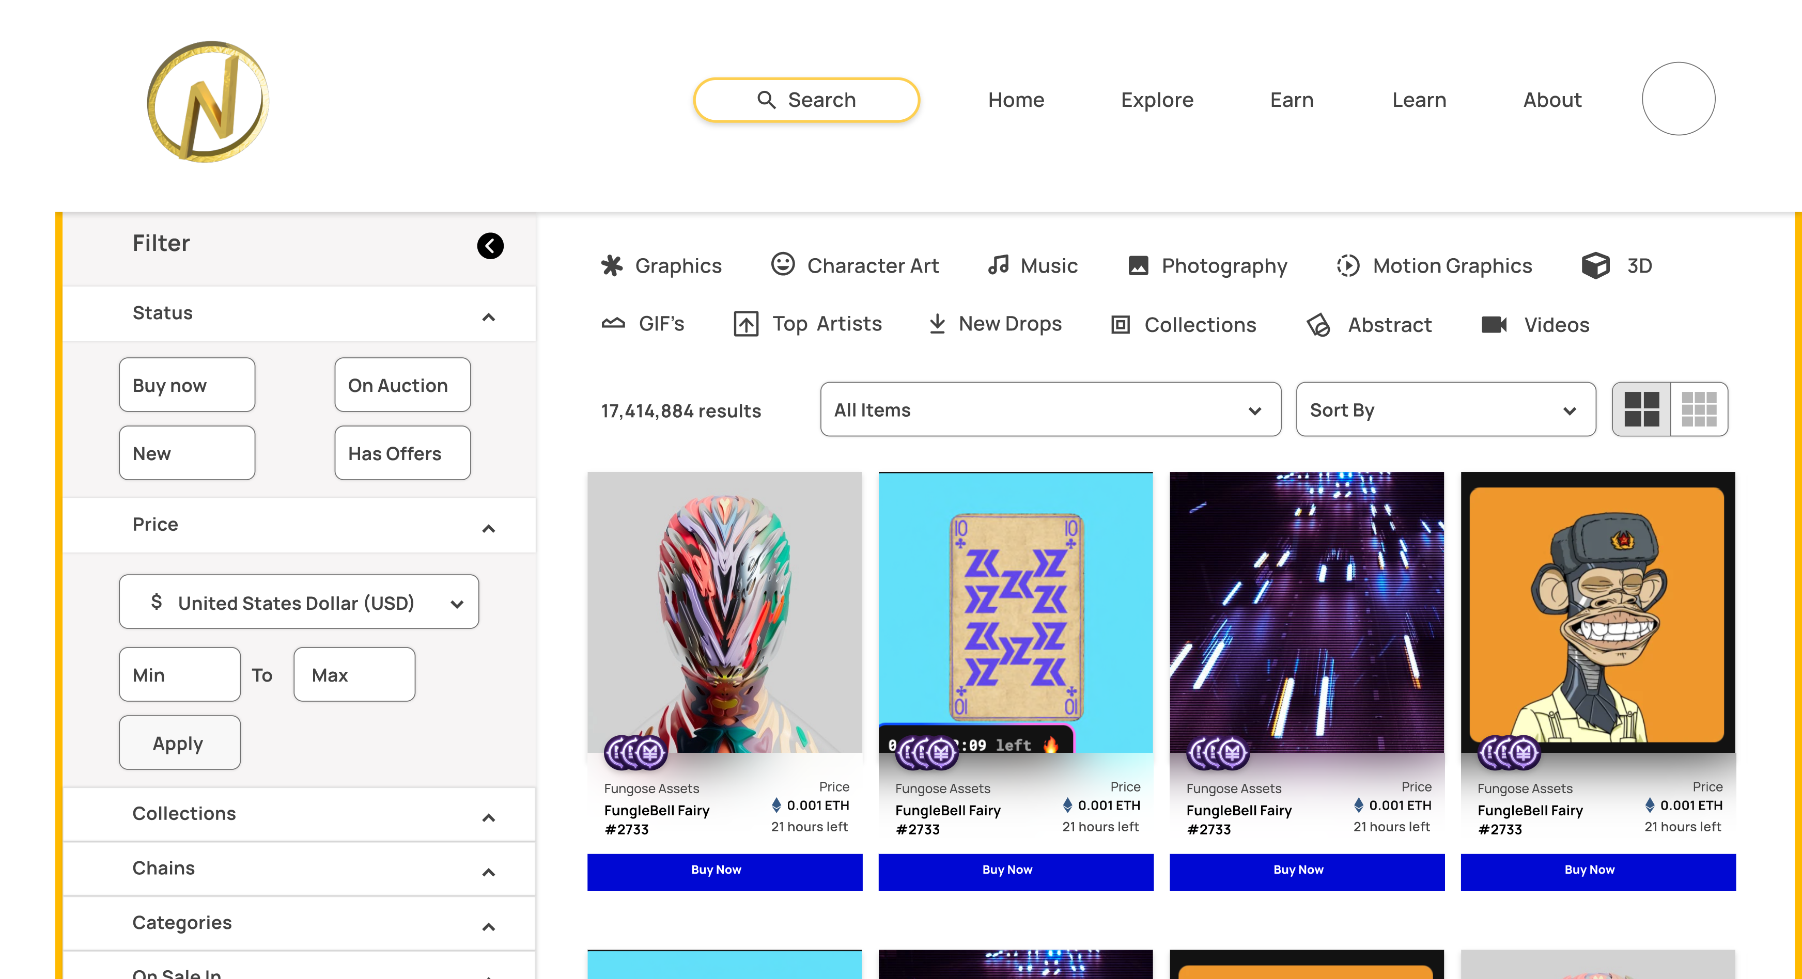Viewport: 1802px width, 979px height.
Task: Collapse the filter sidebar with the arrow
Action: (490, 246)
